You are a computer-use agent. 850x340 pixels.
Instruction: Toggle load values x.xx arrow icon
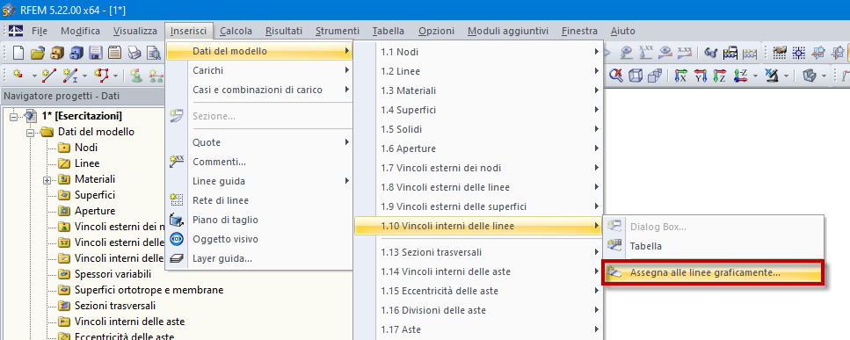coord(646,53)
